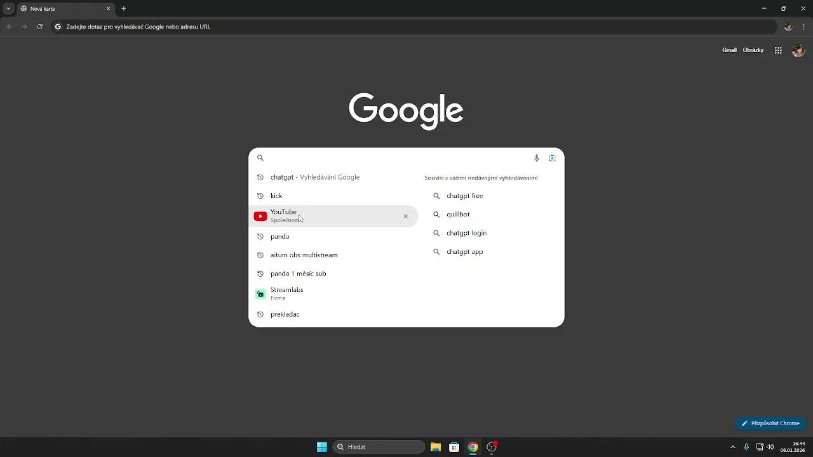The image size is (813, 457).
Task: Open the Google account avatar on the page
Action: pos(798,50)
